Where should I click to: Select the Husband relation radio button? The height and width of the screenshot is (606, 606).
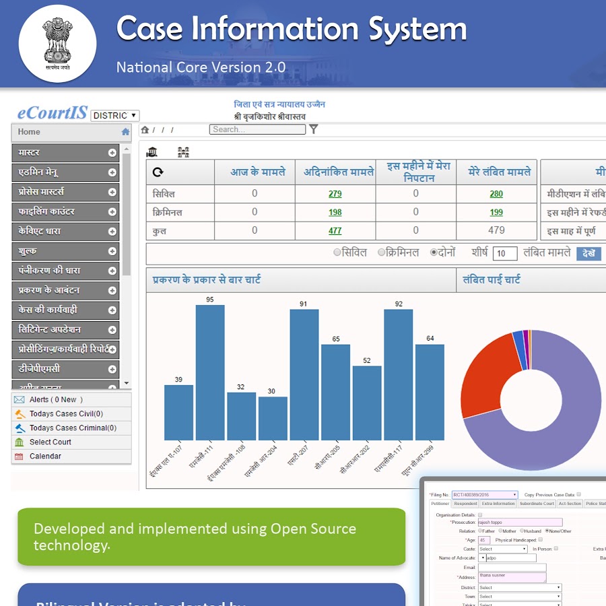pyautogui.click(x=522, y=531)
